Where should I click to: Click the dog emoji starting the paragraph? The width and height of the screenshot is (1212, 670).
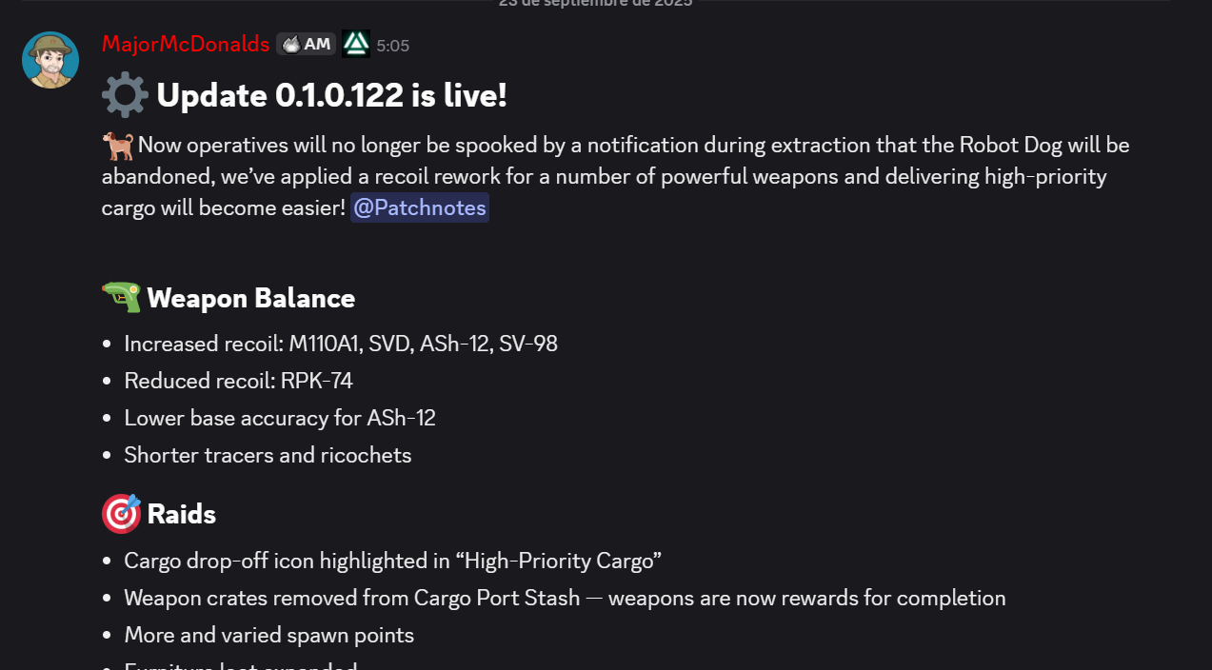click(x=118, y=146)
